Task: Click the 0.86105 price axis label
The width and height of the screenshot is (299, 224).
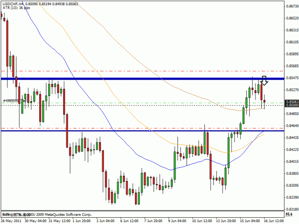Action: point(292,42)
